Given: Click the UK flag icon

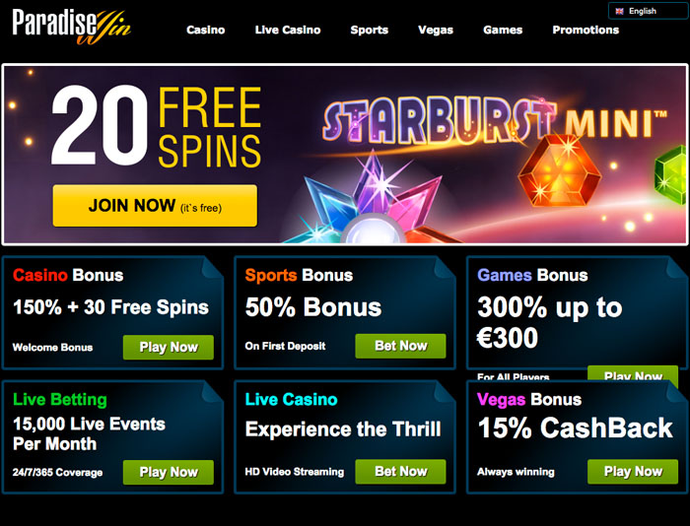Looking at the screenshot, I should tap(619, 12).
